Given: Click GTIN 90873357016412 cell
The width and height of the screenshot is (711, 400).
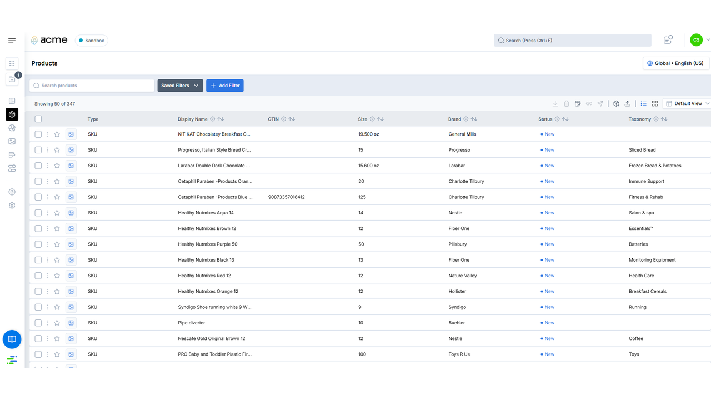Looking at the screenshot, I should pos(286,197).
